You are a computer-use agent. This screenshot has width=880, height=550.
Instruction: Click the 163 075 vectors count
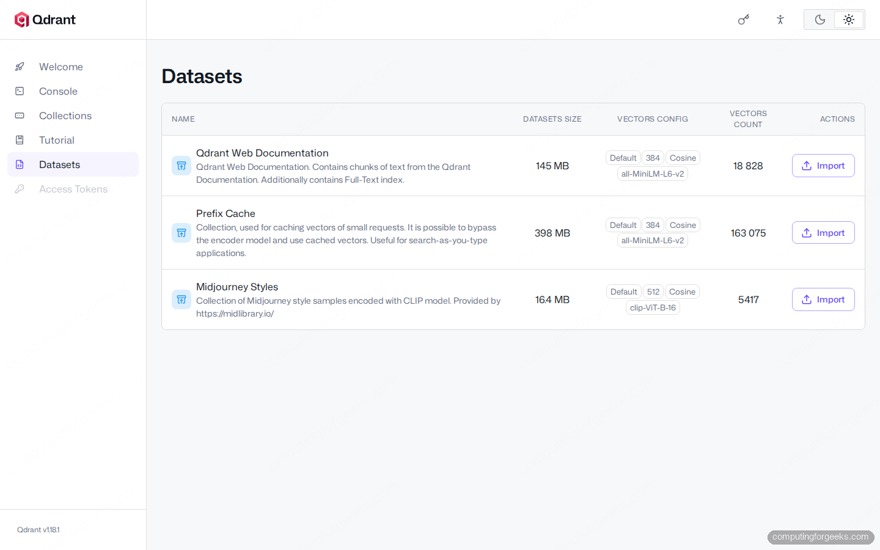click(x=748, y=233)
